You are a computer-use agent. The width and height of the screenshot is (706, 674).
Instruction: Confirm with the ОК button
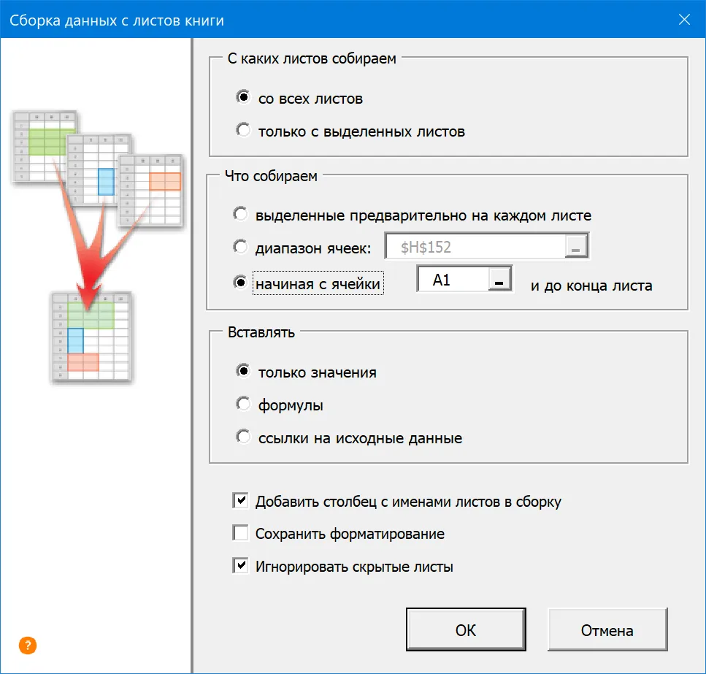[x=466, y=629]
